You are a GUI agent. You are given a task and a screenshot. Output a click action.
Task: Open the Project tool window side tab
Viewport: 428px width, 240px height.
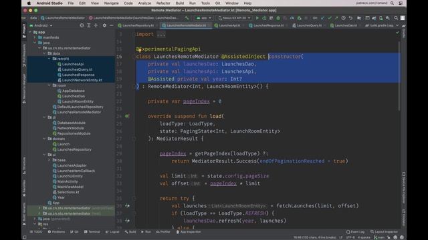24,31
